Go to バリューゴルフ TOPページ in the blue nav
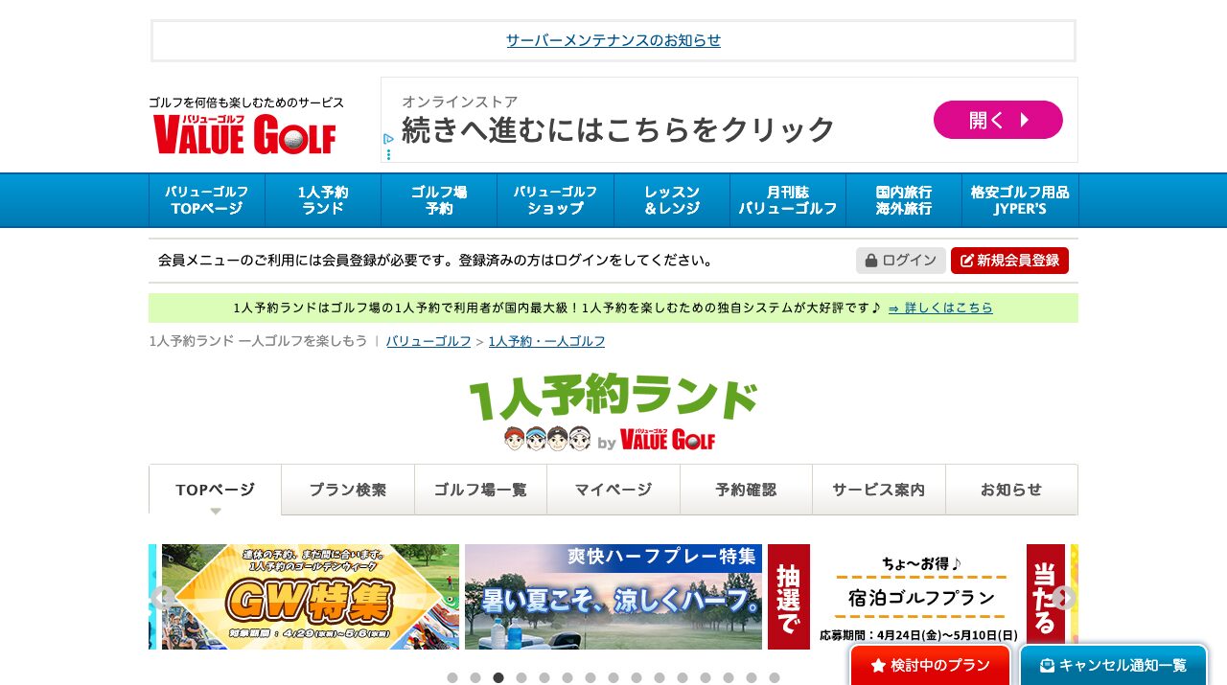Viewport: 1227px width, 685px height. (x=207, y=200)
